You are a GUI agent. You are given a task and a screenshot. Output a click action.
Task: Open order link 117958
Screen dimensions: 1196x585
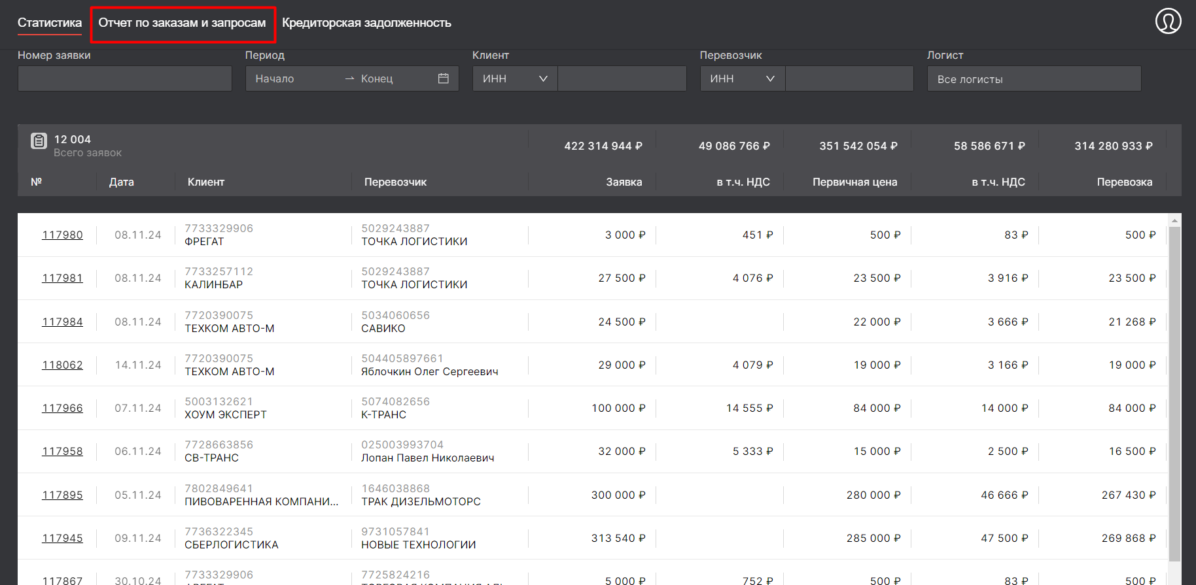coord(63,451)
